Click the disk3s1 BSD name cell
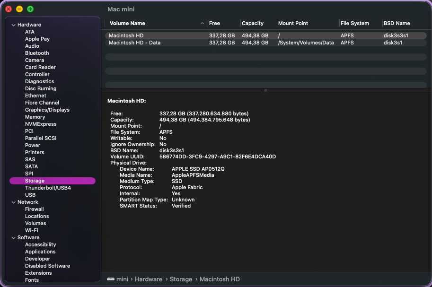 (393, 43)
